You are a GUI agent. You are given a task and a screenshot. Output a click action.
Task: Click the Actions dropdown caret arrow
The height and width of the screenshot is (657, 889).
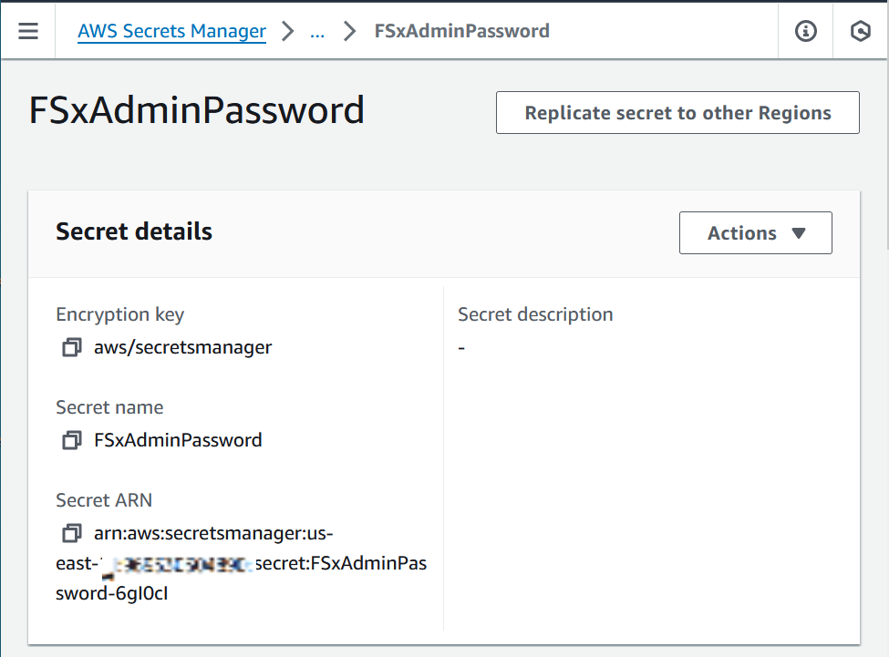click(798, 233)
